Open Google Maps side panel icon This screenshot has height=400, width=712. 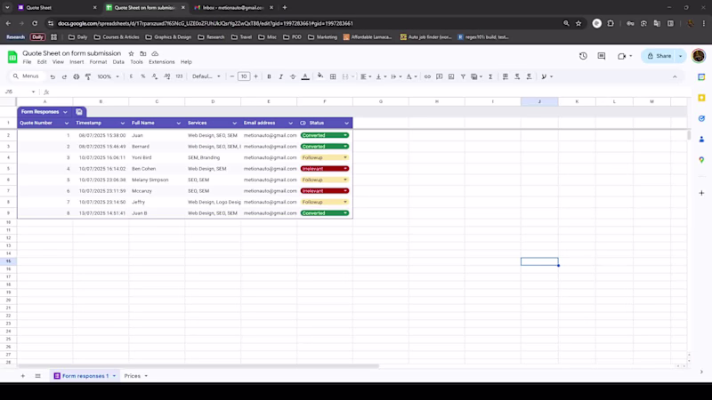pos(701,160)
